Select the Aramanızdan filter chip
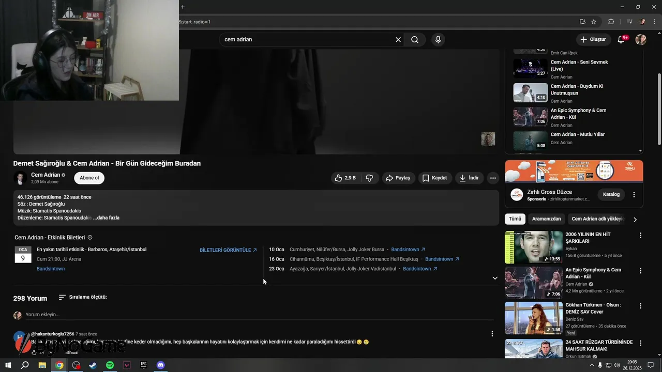Image resolution: width=662 pixels, height=372 pixels. pos(546,219)
